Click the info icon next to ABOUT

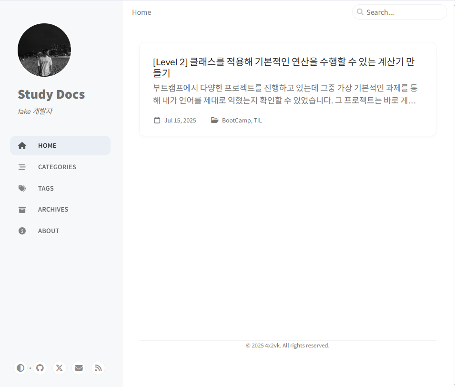click(x=22, y=231)
